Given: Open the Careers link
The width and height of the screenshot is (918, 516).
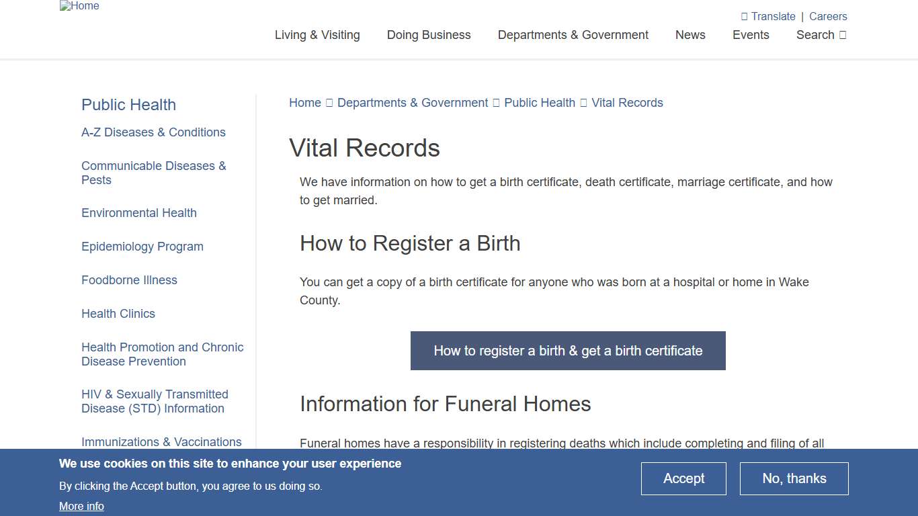Looking at the screenshot, I should click(x=828, y=16).
